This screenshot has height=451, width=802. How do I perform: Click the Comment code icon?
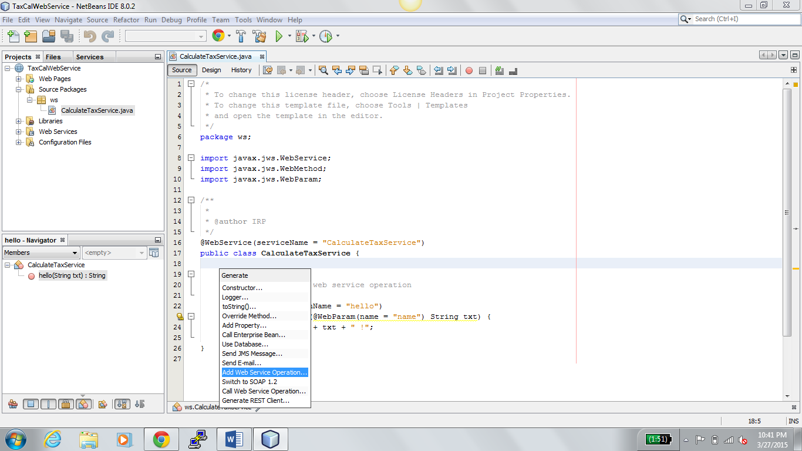point(500,70)
